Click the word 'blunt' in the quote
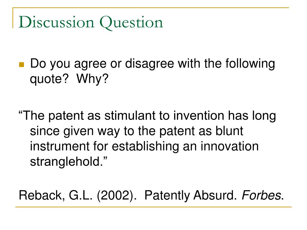This screenshot has width=307, height=230. pos(229,131)
